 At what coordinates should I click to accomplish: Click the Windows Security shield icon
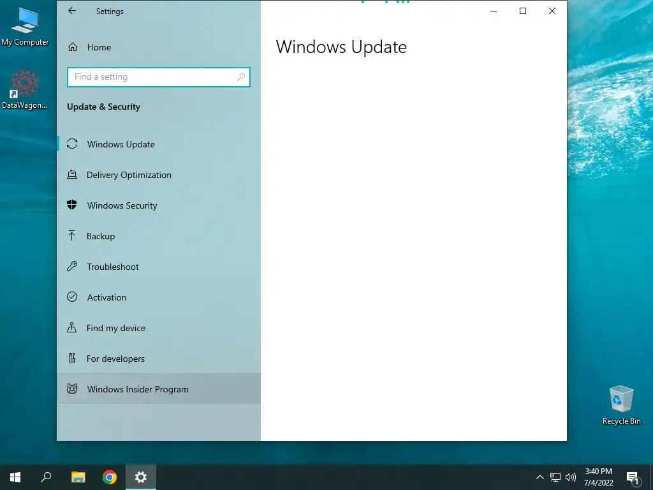72,205
